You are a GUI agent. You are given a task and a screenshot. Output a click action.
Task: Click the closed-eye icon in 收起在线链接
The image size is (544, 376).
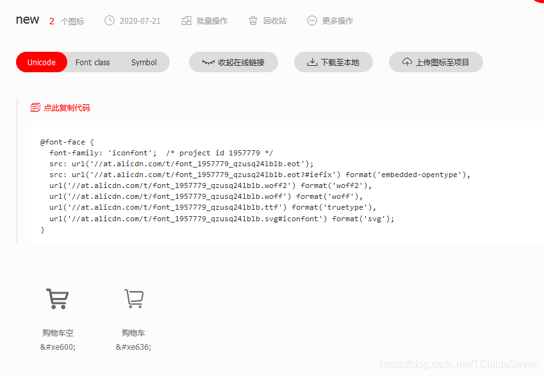208,62
